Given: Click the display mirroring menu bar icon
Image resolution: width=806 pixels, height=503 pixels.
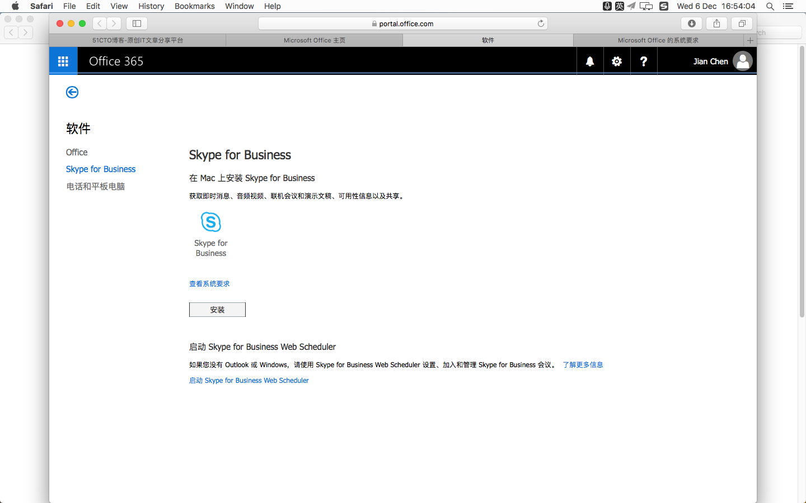Looking at the screenshot, I should point(646,6).
